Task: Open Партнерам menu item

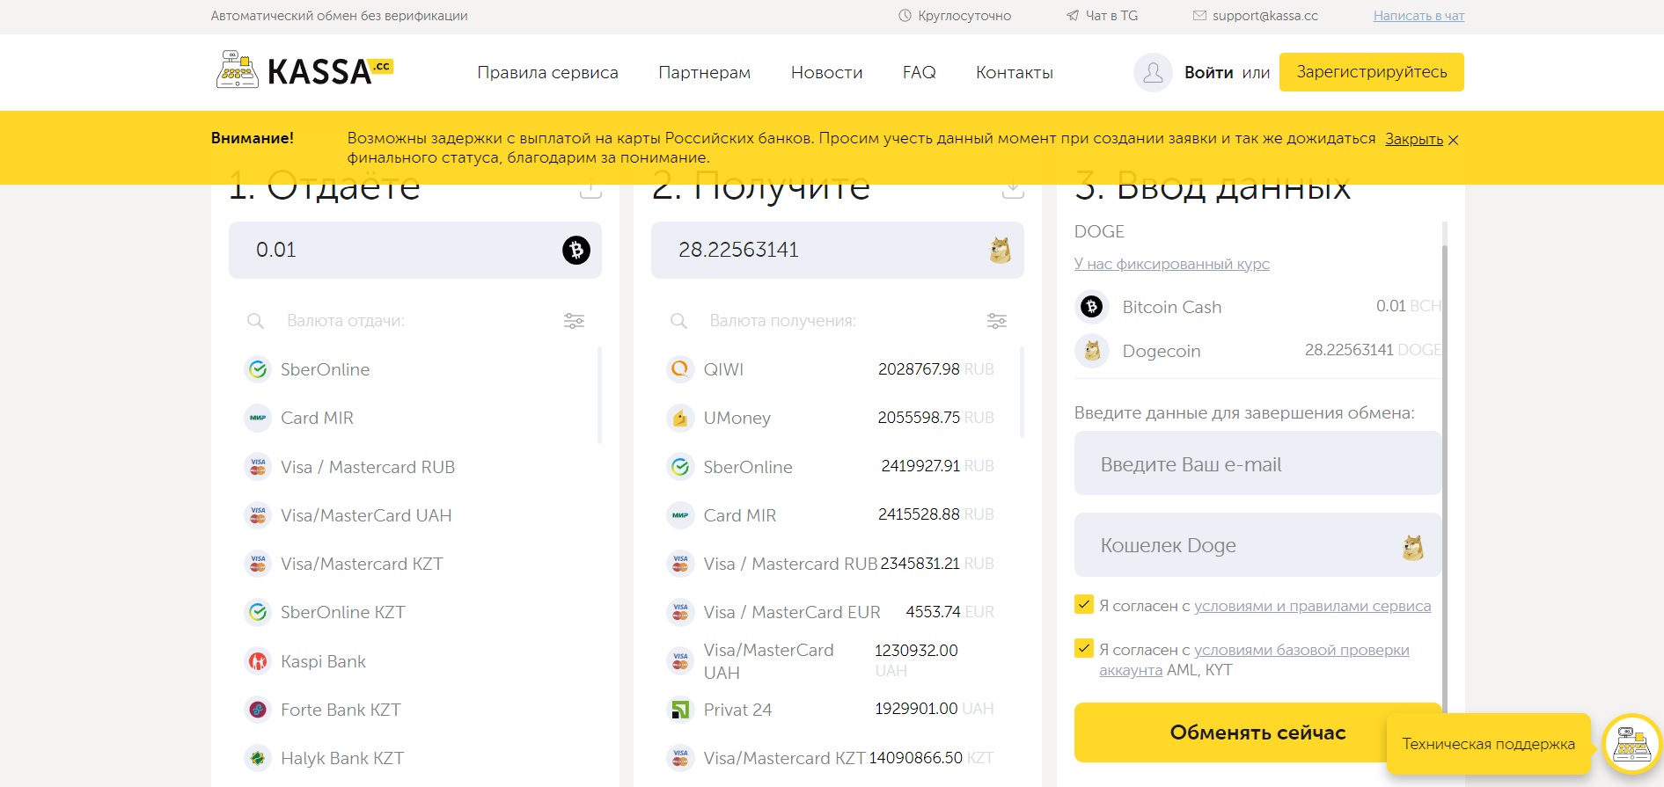Action: [704, 72]
